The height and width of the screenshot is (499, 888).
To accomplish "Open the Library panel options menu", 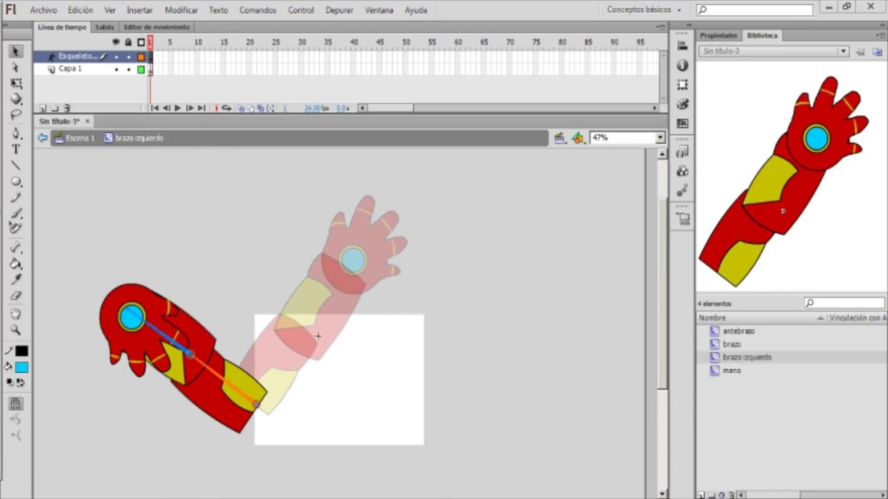I will click(x=879, y=35).
